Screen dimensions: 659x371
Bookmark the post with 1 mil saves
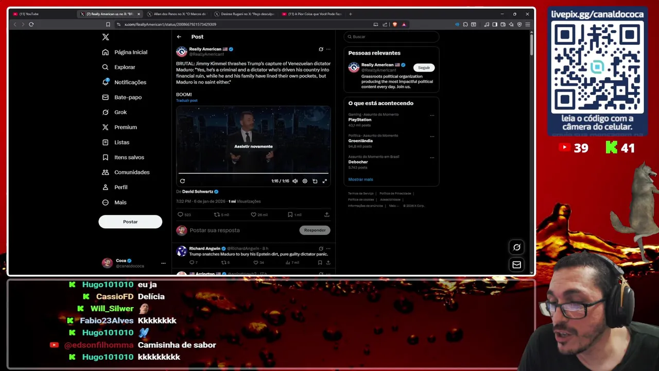click(x=294, y=214)
